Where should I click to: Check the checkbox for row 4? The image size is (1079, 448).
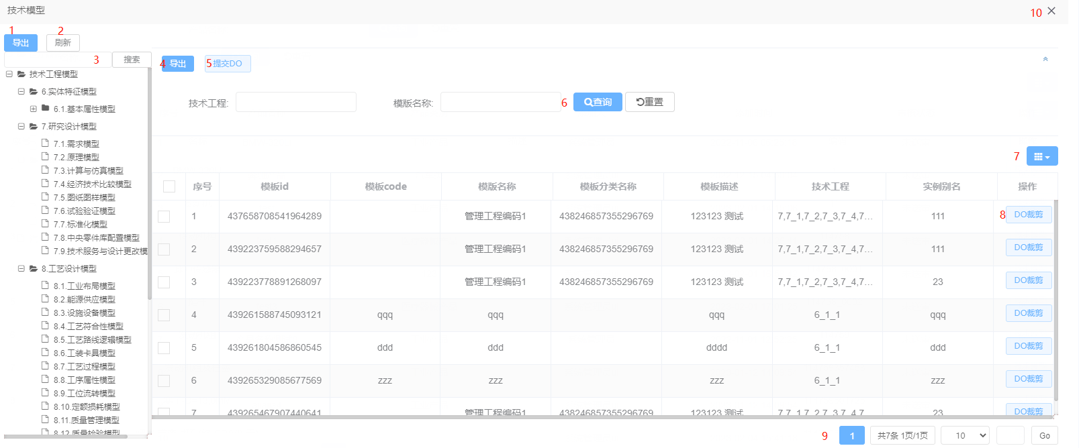(164, 315)
